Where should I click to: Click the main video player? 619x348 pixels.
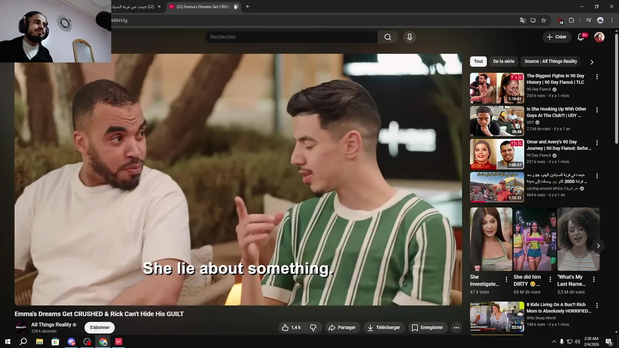pyautogui.click(x=238, y=179)
